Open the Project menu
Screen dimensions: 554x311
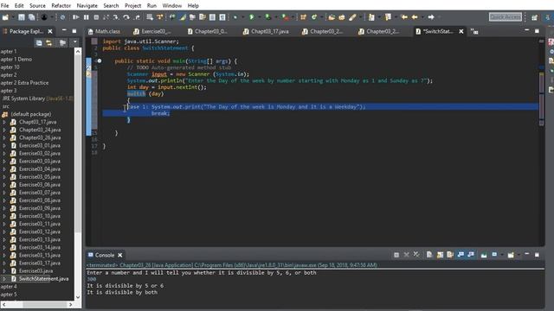click(132, 6)
